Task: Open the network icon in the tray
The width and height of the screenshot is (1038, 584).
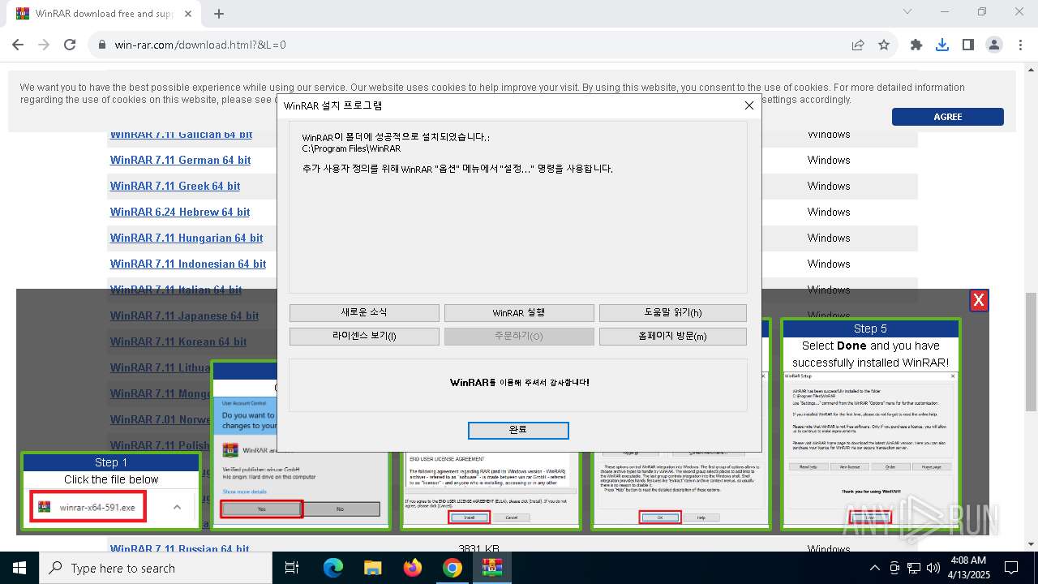Action: pos(914,568)
